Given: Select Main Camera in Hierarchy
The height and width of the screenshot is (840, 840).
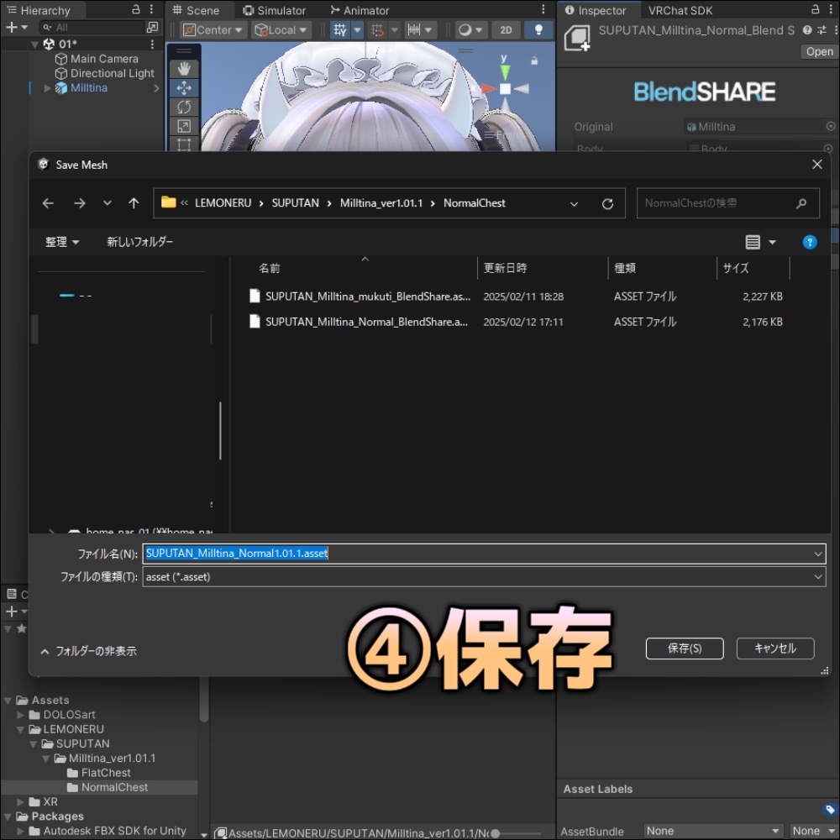Looking at the screenshot, I should point(104,59).
